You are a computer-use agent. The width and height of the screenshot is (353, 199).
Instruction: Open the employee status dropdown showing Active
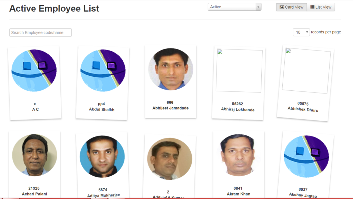click(231, 7)
